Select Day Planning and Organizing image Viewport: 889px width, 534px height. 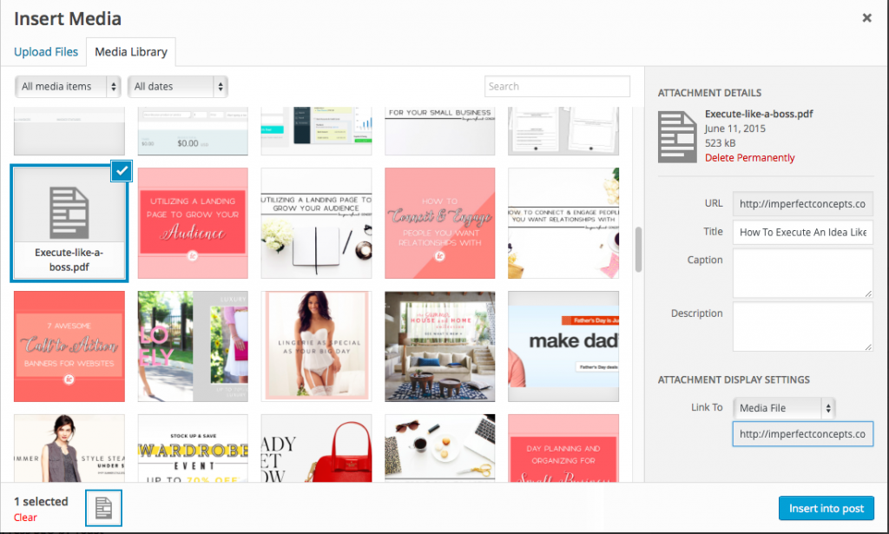tap(563, 448)
